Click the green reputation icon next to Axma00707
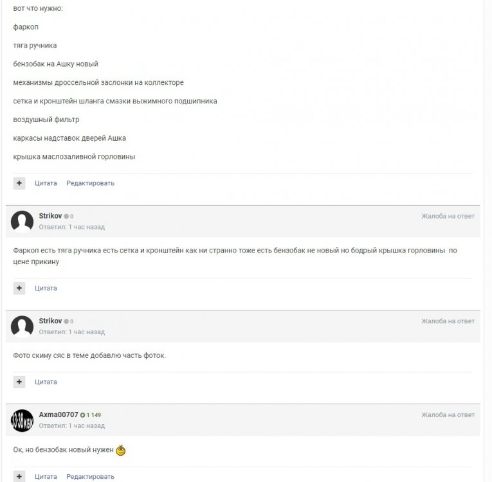The height and width of the screenshot is (482, 492). coord(83,415)
